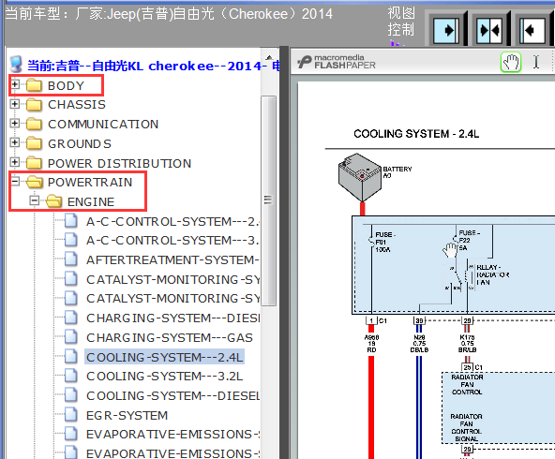
Task: Click the view-control left arrow icon
Action: pyautogui.click(x=532, y=30)
